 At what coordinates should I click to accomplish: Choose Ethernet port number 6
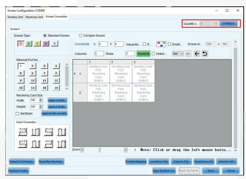pyautogui.click(x=33, y=73)
